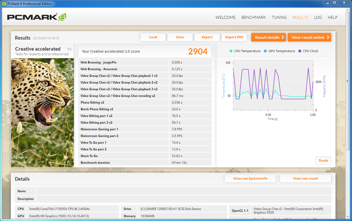Click Video Group Chat playback 2 v2 row

[x=145, y=82]
